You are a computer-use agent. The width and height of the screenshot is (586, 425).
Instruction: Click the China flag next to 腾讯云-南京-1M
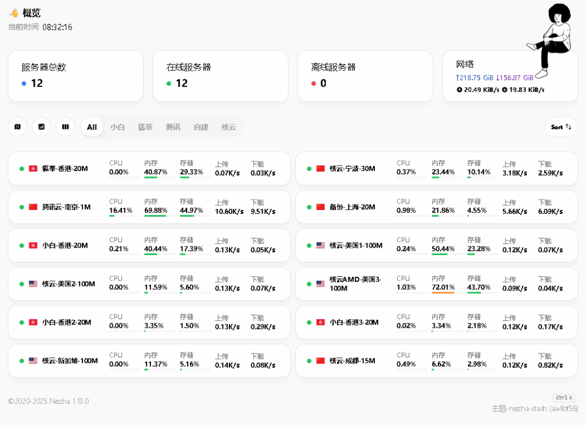(x=33, y=207)
